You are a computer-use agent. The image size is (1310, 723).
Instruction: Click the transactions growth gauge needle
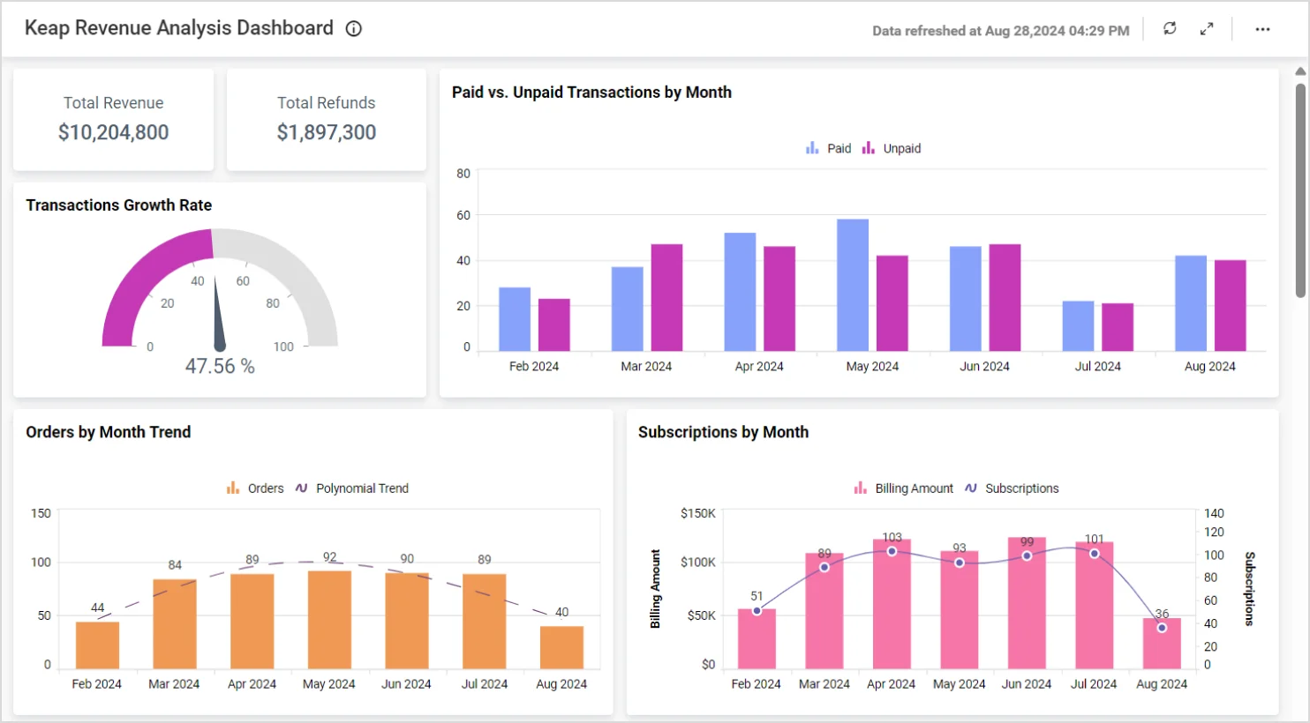click(x=218, y=317)
